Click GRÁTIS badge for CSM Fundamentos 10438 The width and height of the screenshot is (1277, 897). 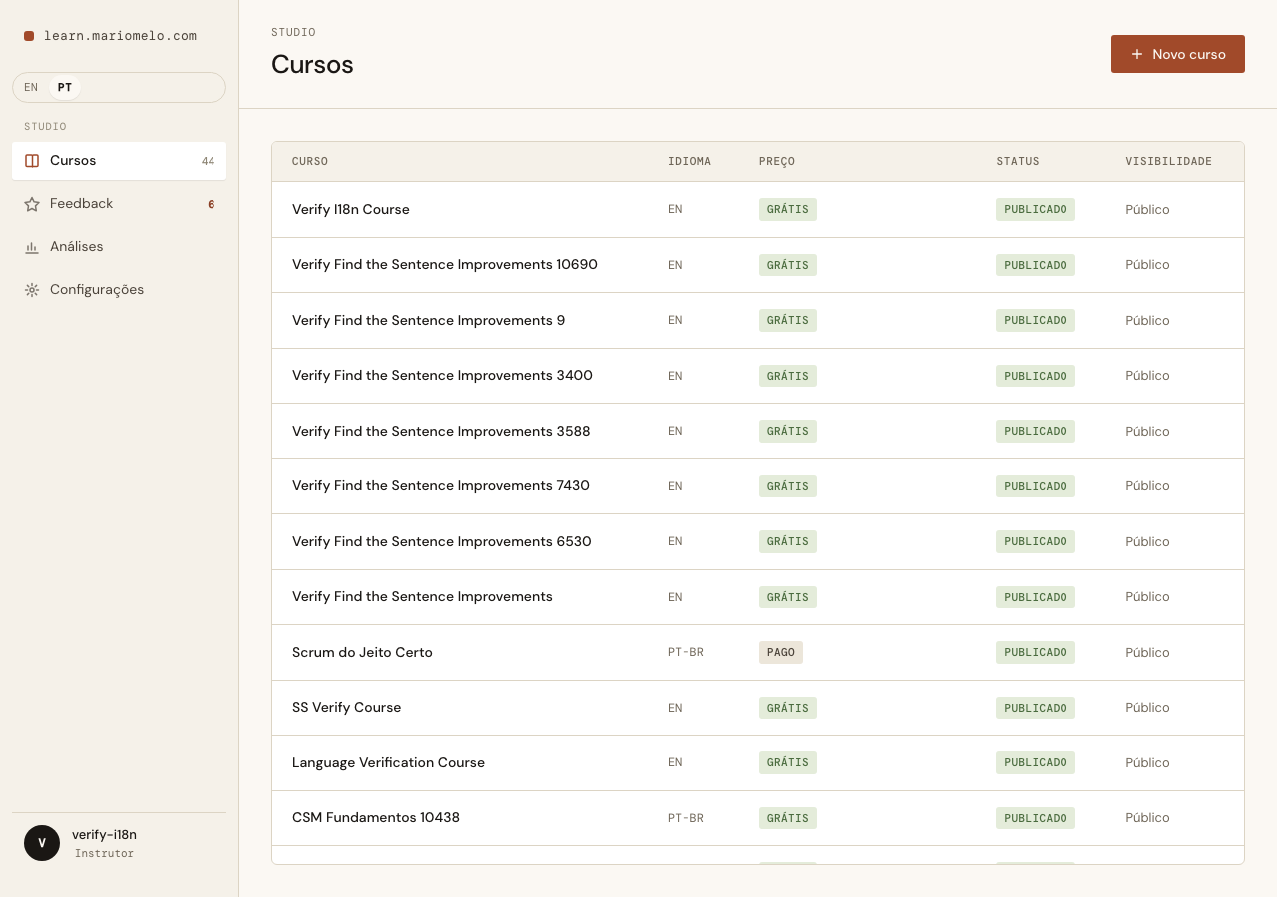(788, 818)
